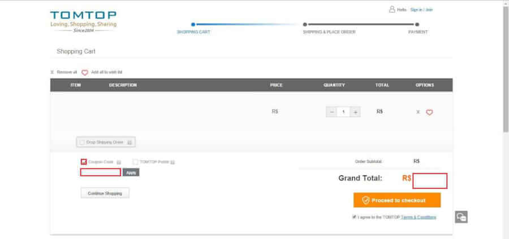The height and width of the screenshot is (239, 509).
Task: Open the Terms & Conditions link
Action: (x=419, y=217)
